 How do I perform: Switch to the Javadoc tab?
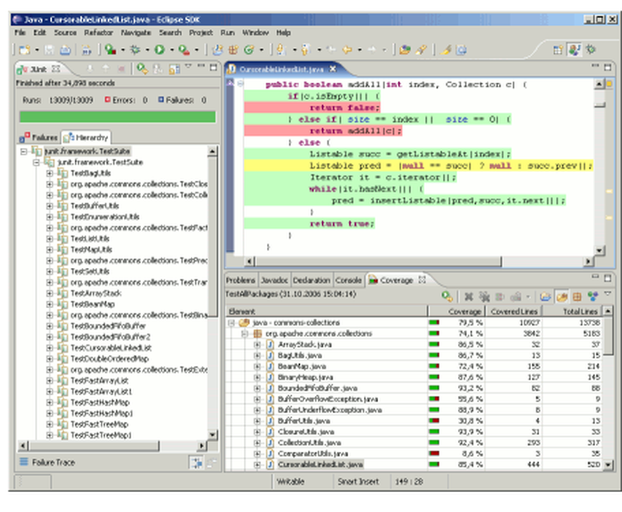click(x=274, y=280)
